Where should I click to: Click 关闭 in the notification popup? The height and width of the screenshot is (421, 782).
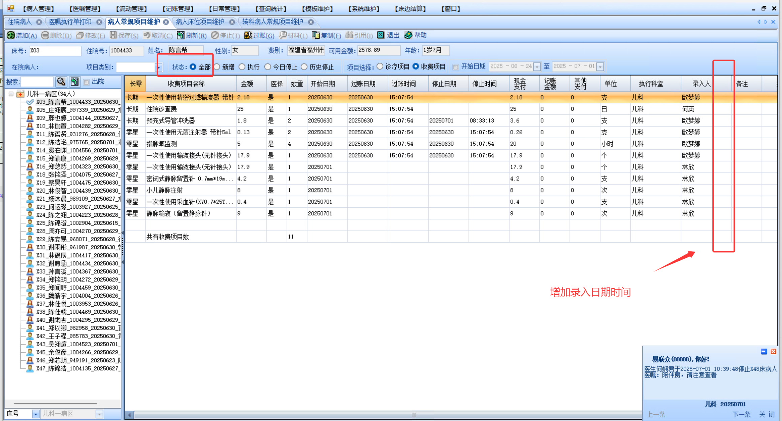pos(767,414)
